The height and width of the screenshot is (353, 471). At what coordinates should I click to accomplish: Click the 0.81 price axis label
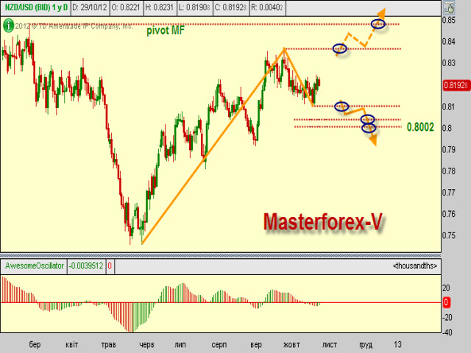tap(448, 107)
